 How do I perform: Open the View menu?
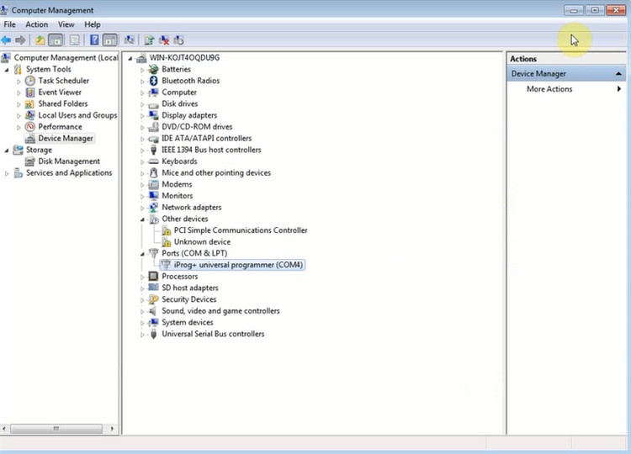pyautogui.click(x=66, y=24)
